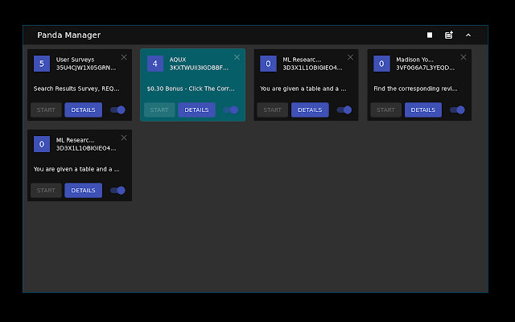Toggle the Madison Yo panda switch
This screenshot has height=322, width=515.
pos(458,109)
